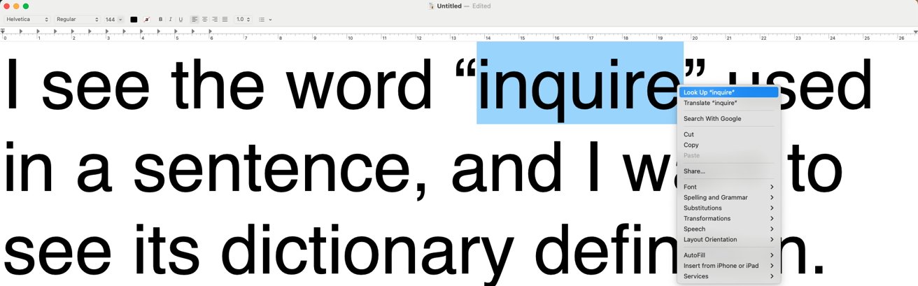Expand the Font submenu
Image resolution: width=918 pixels, height=286 pixels.
click(729, 187)
